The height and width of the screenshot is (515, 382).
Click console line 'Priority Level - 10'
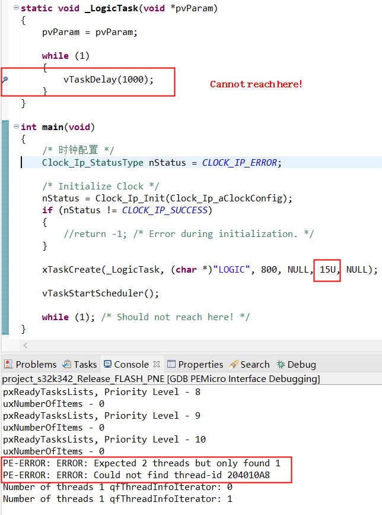point(104,440)
